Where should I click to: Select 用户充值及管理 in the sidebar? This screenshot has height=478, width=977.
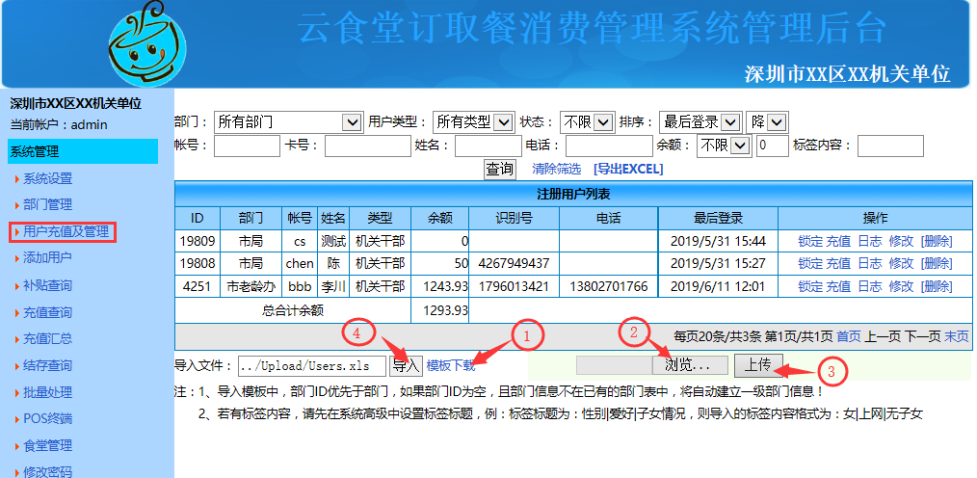(66, 231)
